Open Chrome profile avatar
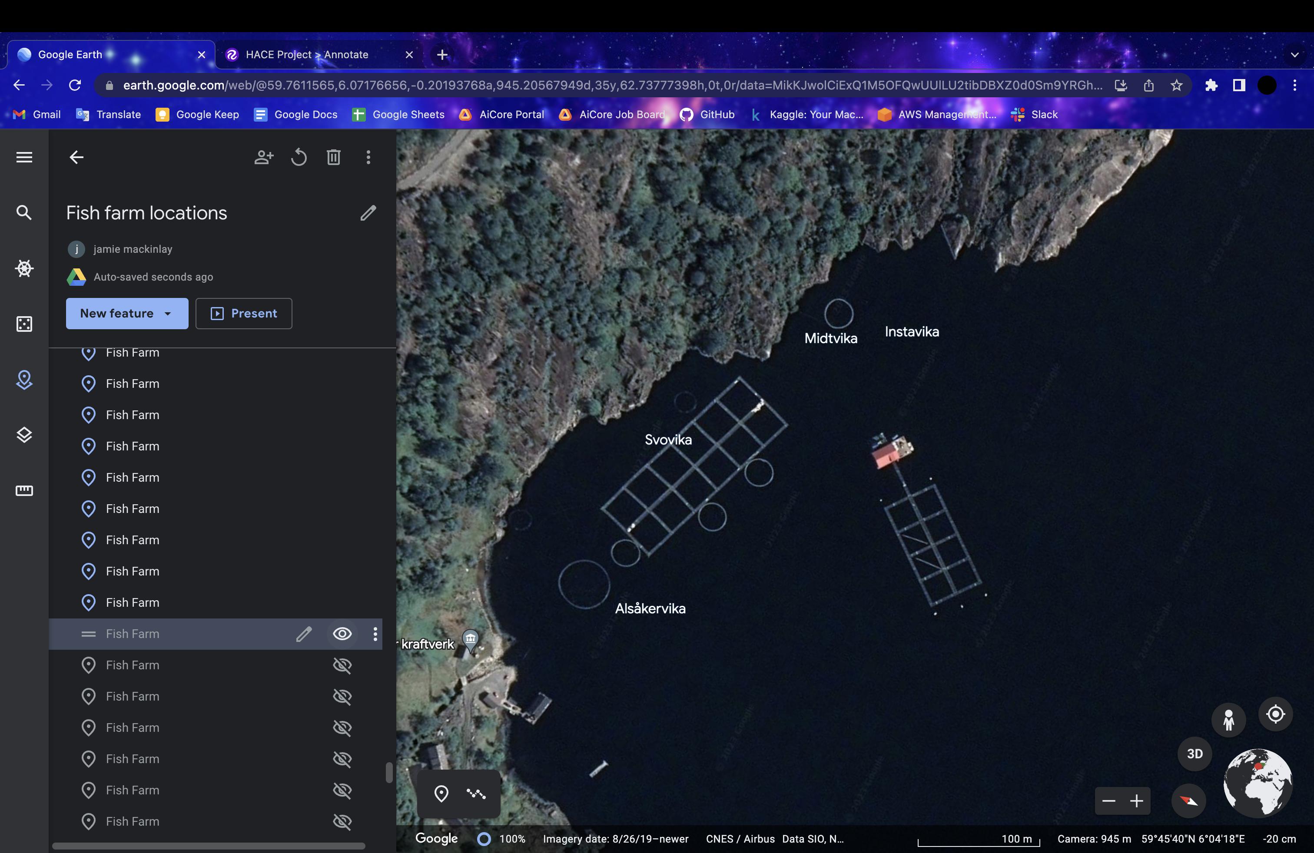The image size is (1314, 853). point(1267,85)
